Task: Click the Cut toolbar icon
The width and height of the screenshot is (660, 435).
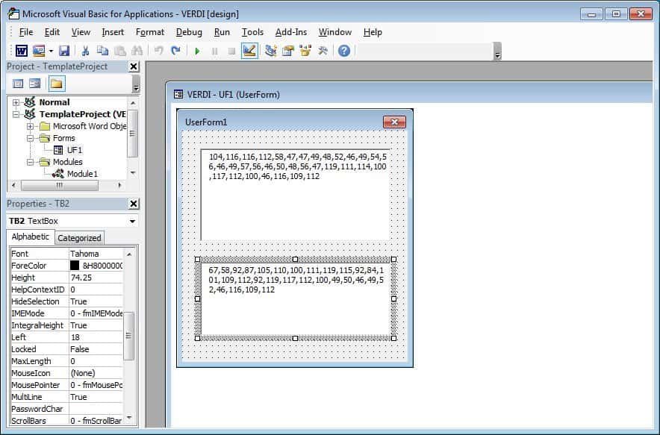Action: point(85,51)
